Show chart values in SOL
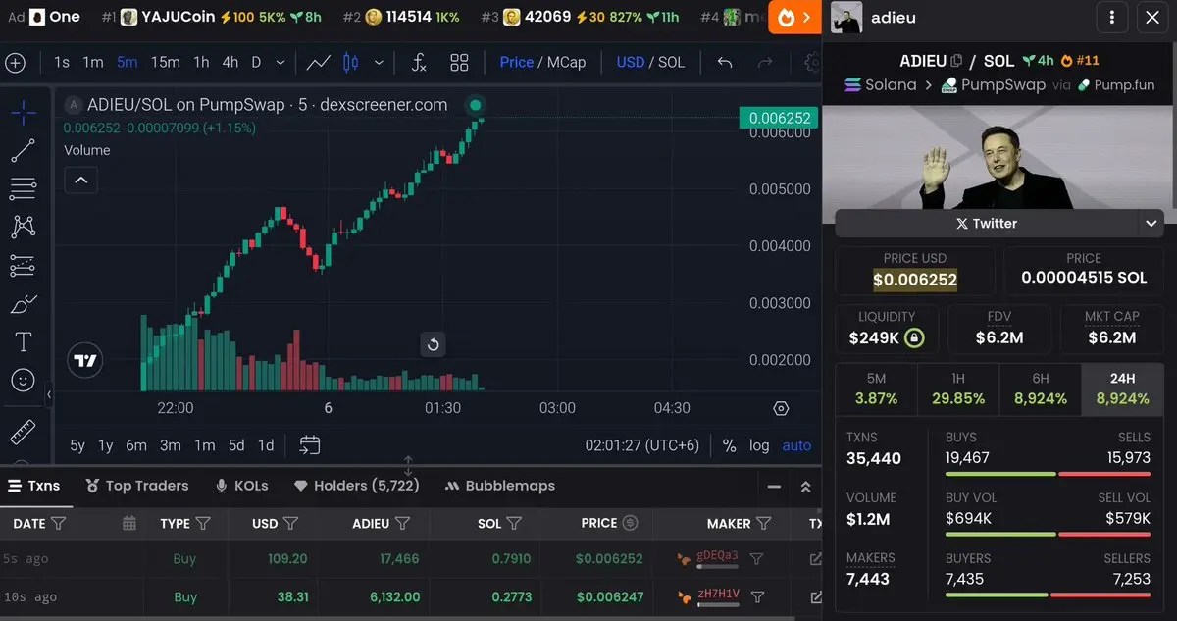 point(671,62)
